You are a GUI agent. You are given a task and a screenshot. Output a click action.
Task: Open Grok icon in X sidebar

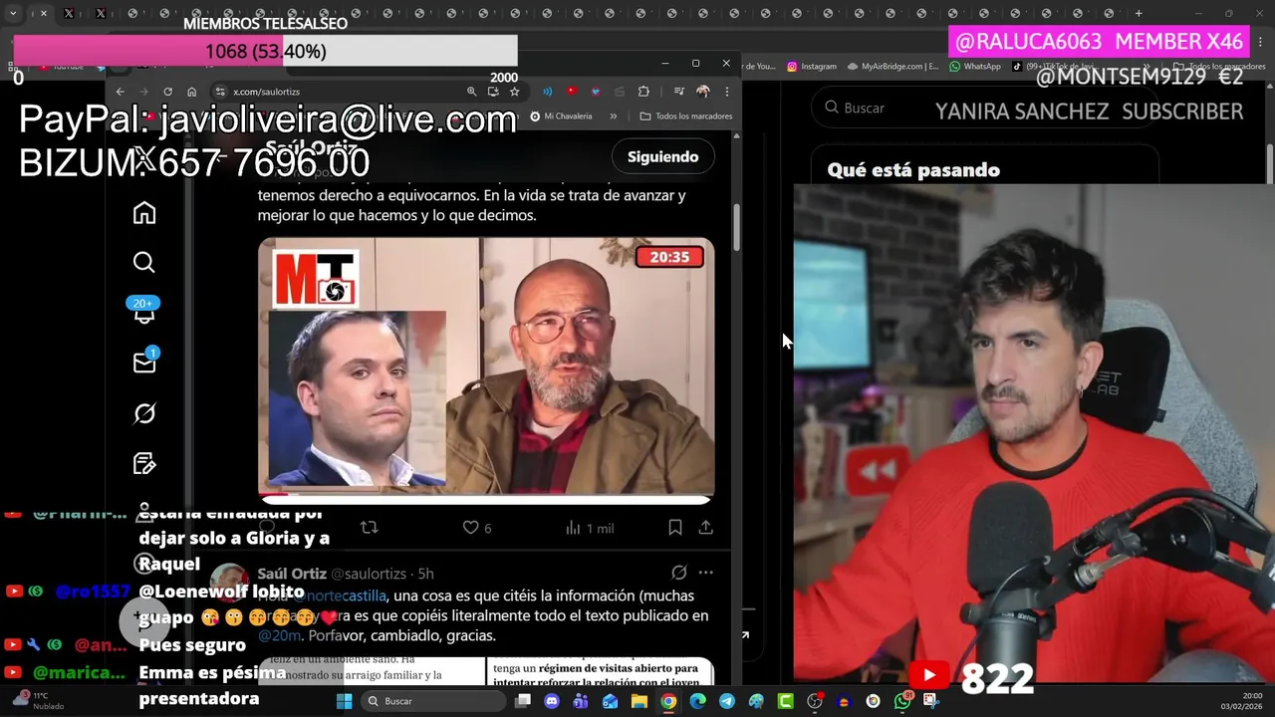[x=144, y=413]
